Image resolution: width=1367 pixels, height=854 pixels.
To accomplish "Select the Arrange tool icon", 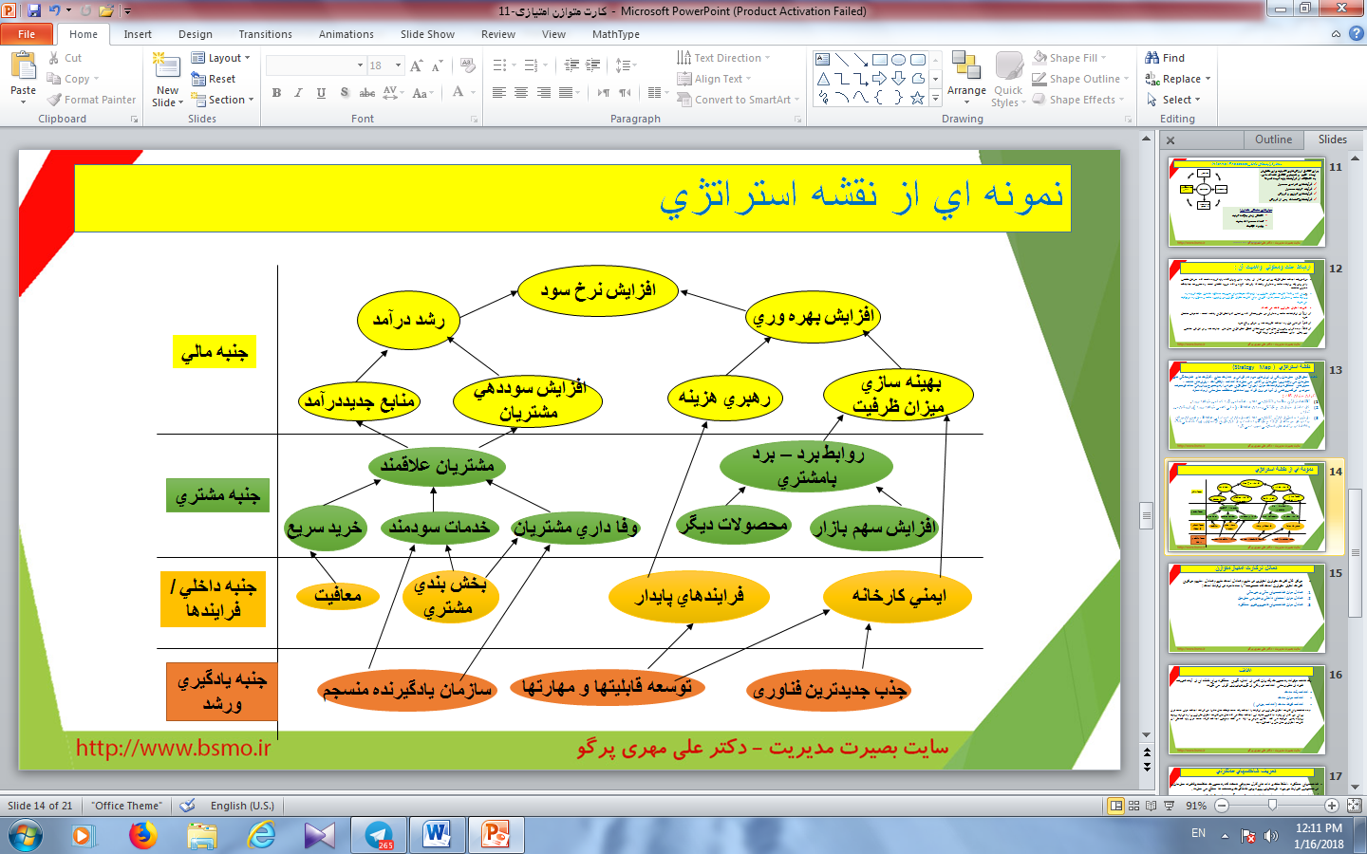I will 966,66.
